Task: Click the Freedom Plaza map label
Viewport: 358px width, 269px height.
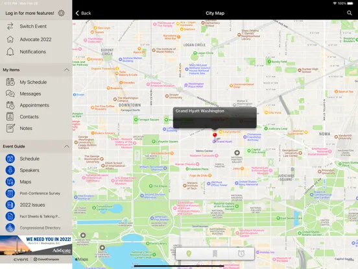Action: point(198,169)
